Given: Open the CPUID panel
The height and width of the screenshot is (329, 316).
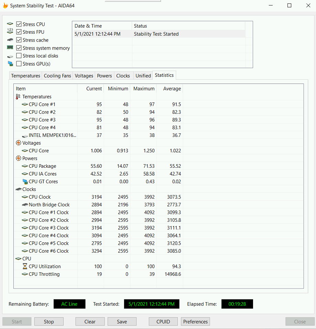Looking at the screenshot, I should click(163, 321).
